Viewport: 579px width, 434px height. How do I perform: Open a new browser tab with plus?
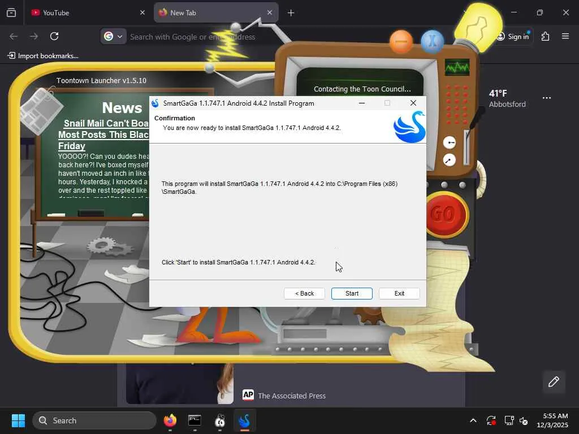[291, 13]
